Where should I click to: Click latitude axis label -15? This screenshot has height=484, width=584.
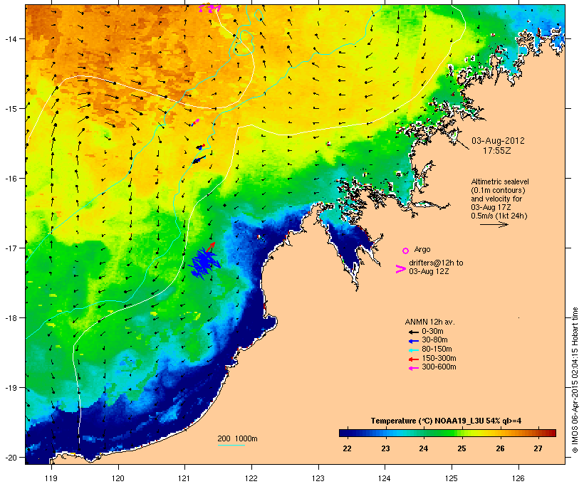point(11,109)
